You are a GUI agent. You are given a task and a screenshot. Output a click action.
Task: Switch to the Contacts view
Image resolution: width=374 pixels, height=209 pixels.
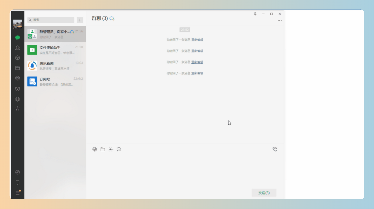click(17, 48)
